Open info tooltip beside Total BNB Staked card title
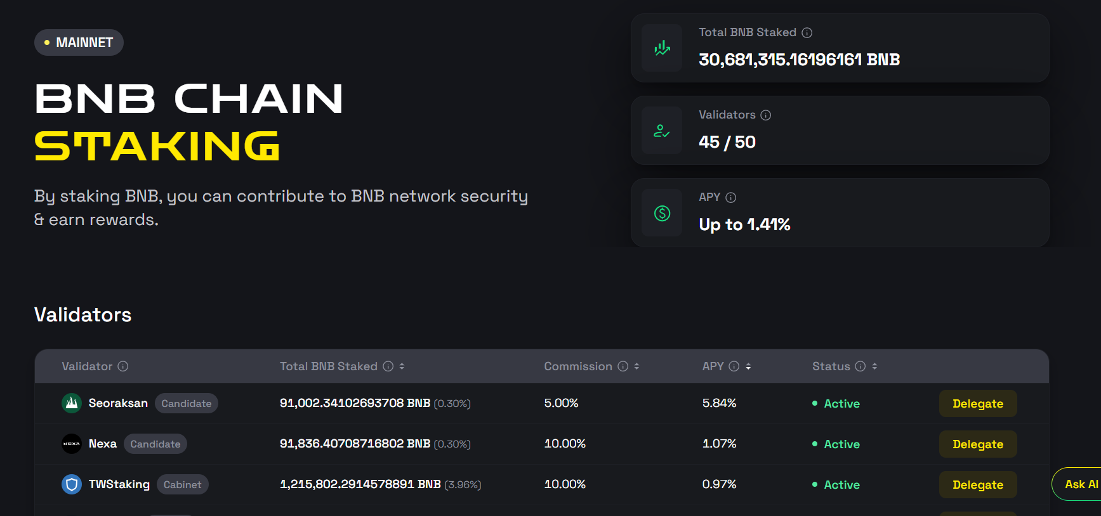The width and height of the screenshot is (1101, 516). click(x=807, y=32)
